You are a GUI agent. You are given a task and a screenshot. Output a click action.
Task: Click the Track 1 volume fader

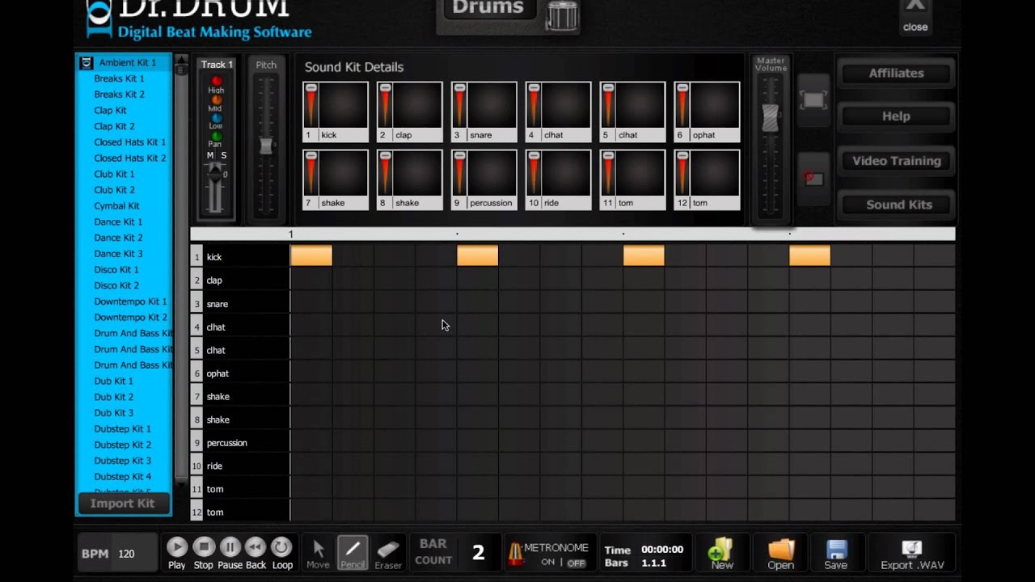(x=214, y=172)
